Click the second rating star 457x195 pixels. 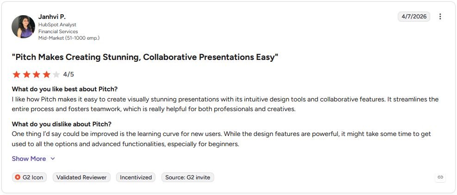[26, 75]
